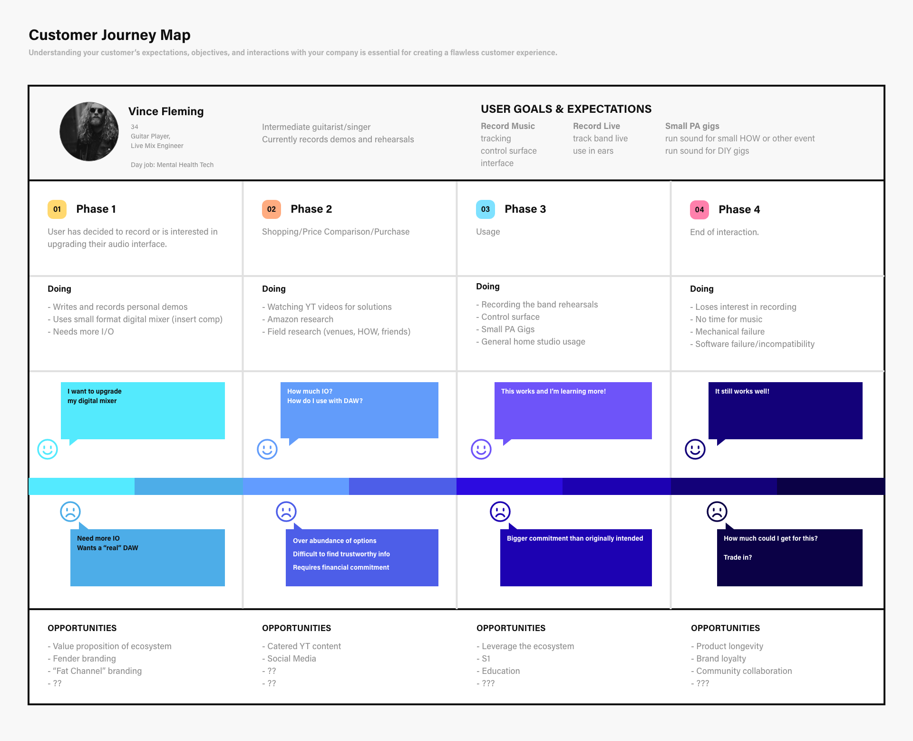Click the Phase 4 sad face icon
Screen dimensions: 913x741
point(717,512)
